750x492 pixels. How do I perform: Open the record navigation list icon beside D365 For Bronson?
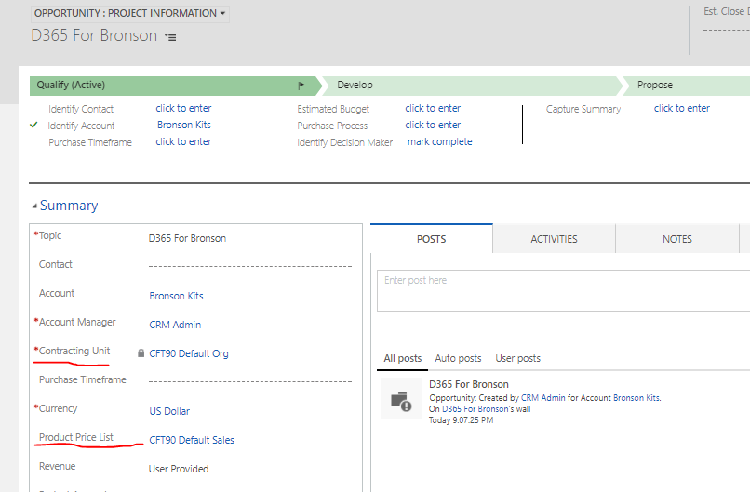pyautogui.click(x=170, y=37)
